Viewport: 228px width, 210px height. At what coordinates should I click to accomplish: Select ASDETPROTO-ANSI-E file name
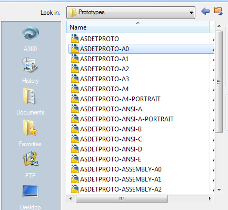click(111, 159)
